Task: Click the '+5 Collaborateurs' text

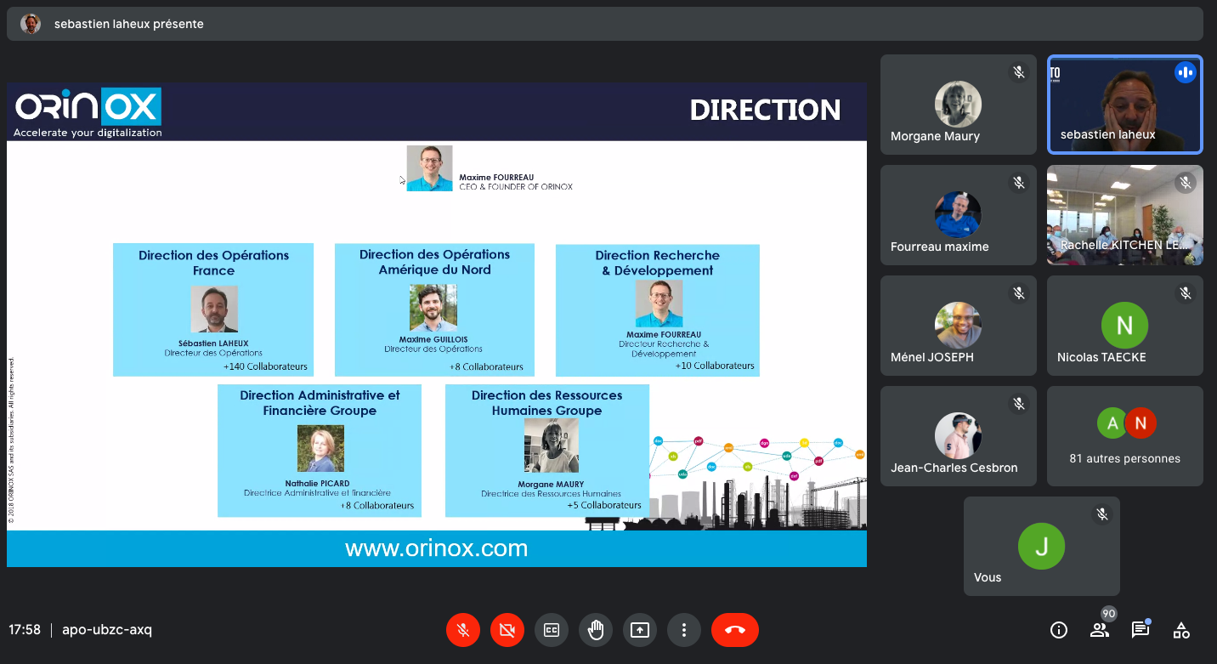Action: [x=604, y=505]
